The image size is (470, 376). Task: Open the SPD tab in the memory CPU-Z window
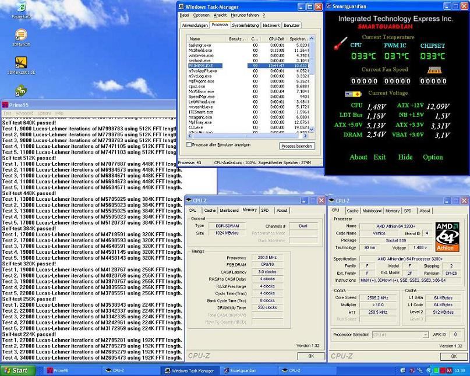265,210
